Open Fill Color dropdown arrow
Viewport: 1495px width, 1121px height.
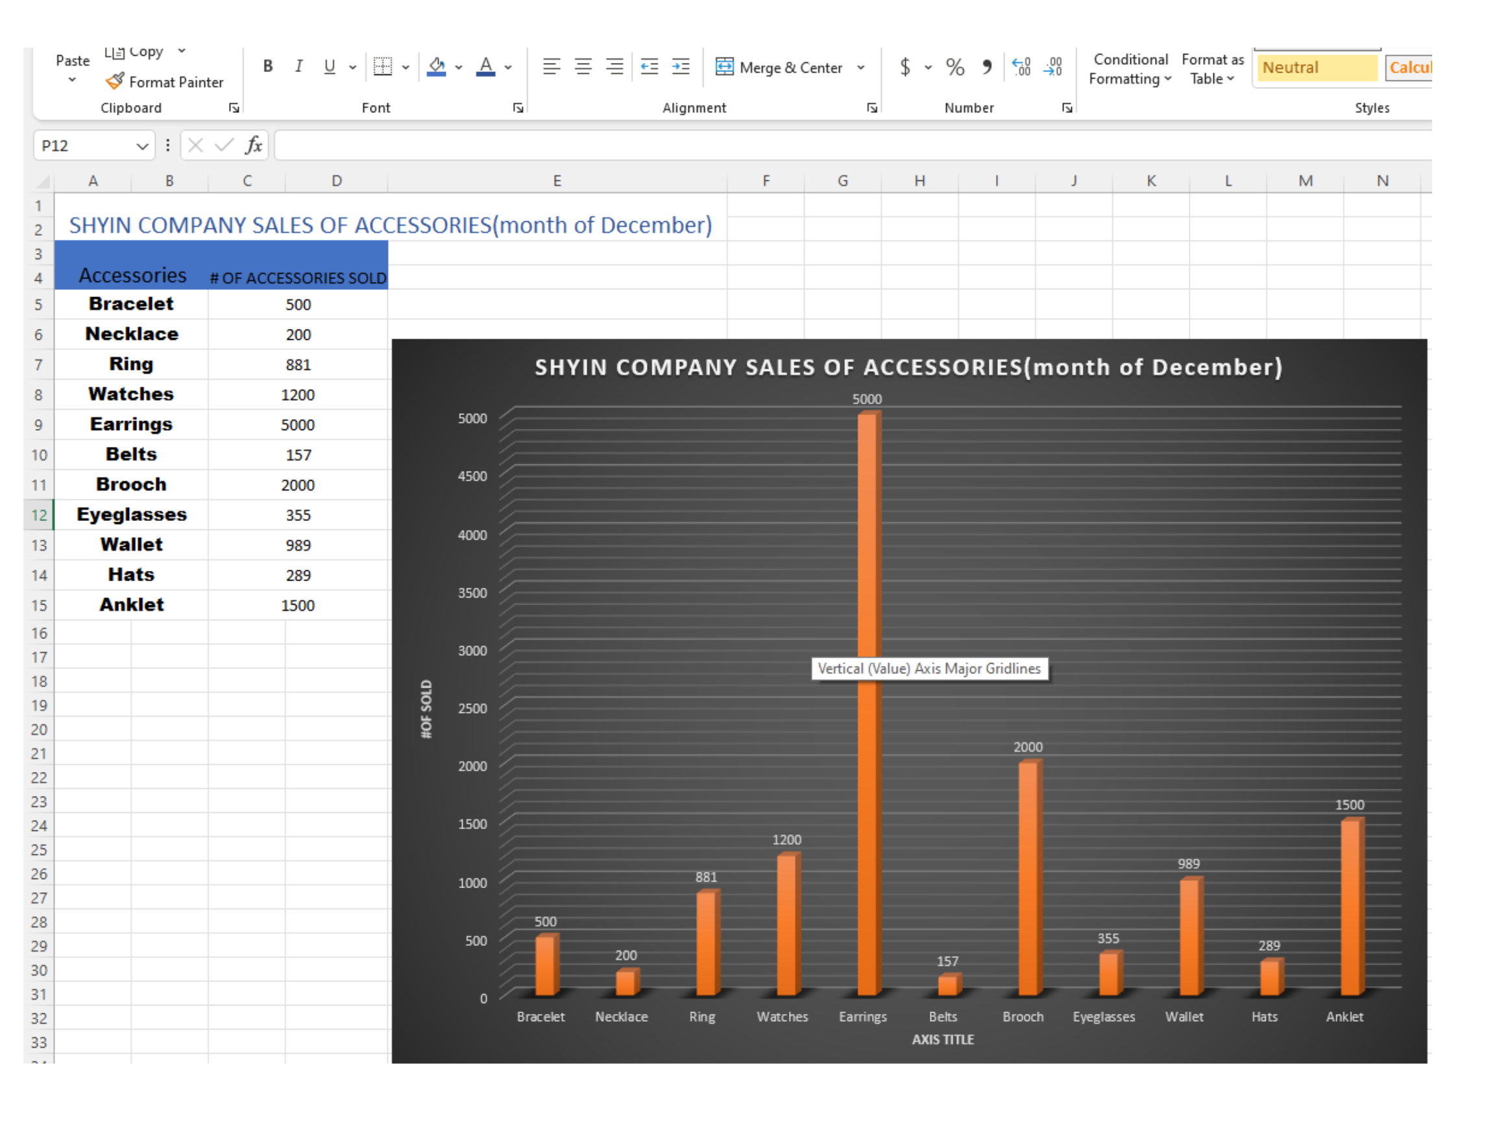click(x=458, y=67)
